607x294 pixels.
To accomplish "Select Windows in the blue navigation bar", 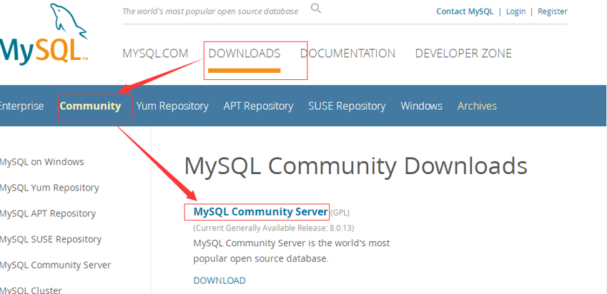I will click(x=422, y=106).
